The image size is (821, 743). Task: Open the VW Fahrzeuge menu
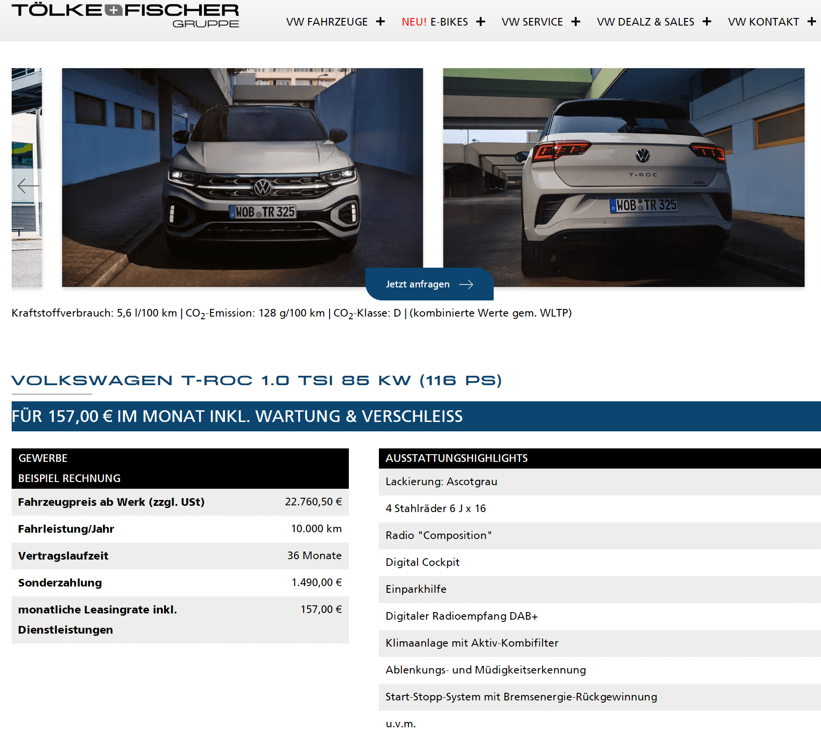[327, 22]
